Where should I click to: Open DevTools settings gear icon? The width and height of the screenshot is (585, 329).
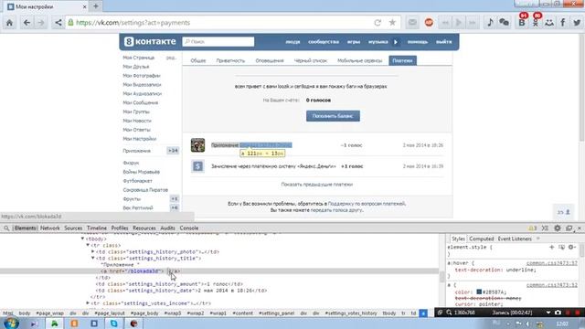pyautogui.click(x=558, y=228)
